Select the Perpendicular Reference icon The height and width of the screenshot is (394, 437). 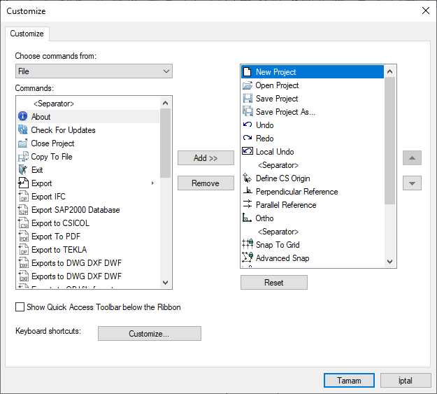point(247,192)
